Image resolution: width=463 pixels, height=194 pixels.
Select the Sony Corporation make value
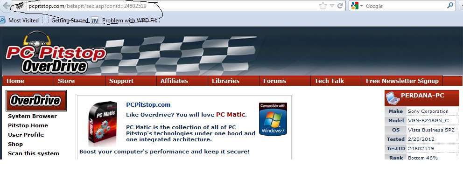coord(428,111)
